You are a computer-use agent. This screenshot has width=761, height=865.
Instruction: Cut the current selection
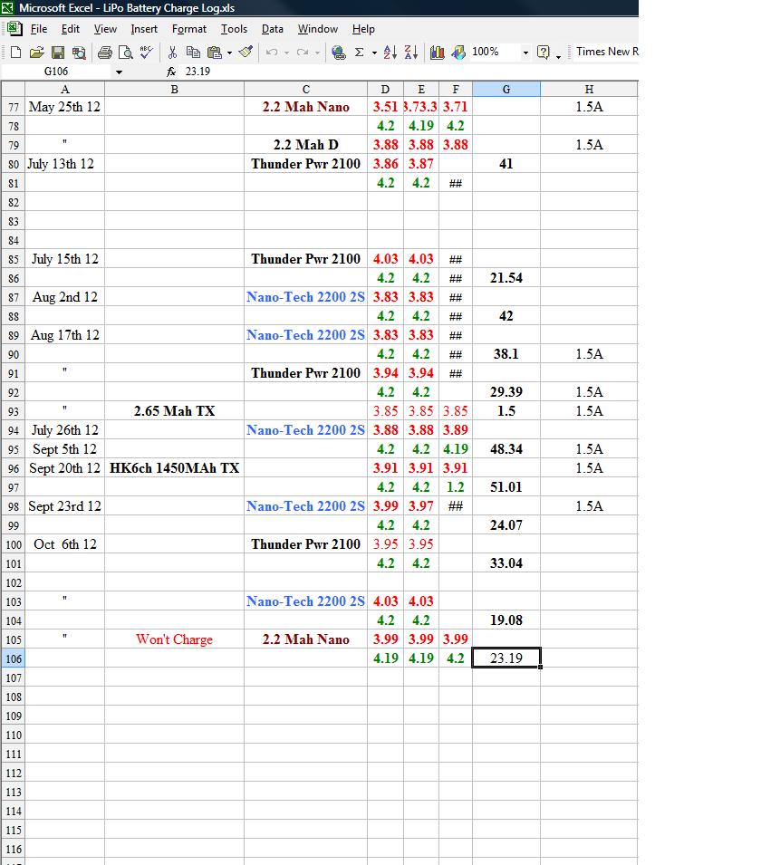(x=171, y=52)
